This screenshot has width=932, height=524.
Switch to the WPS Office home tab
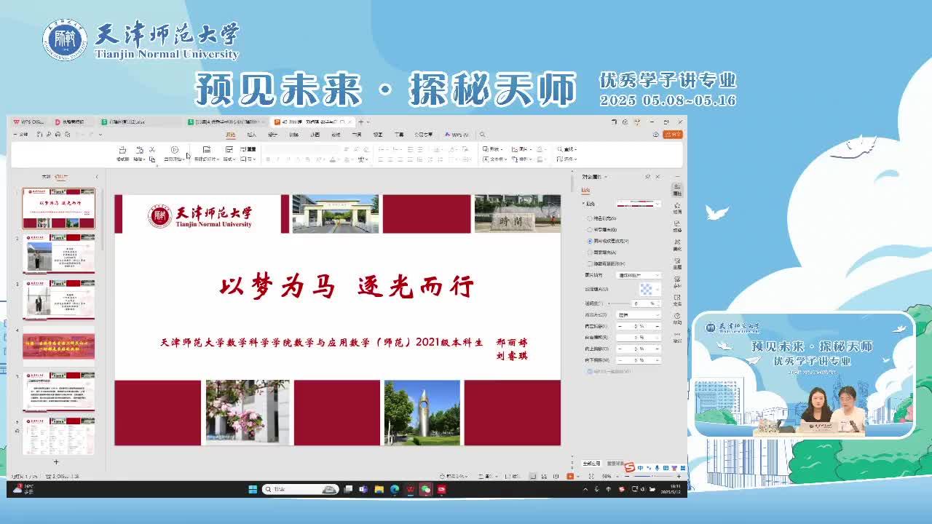point(28,122)
